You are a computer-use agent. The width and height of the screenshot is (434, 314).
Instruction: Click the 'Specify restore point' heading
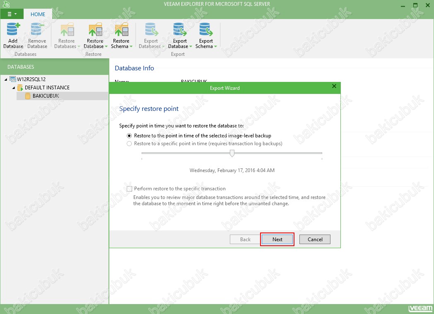click(x=149, y=109)
